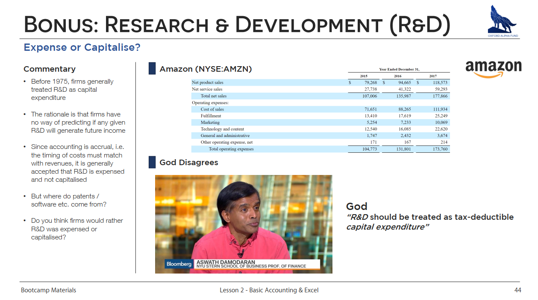
Task: Click the 'Technology and content' row label
Action: [x=223, y=129]
